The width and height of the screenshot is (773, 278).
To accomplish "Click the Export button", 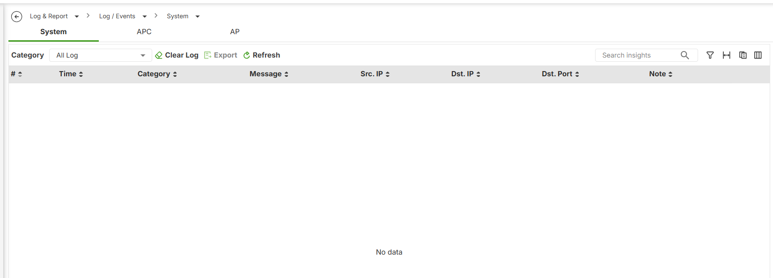I will (221, 55).
